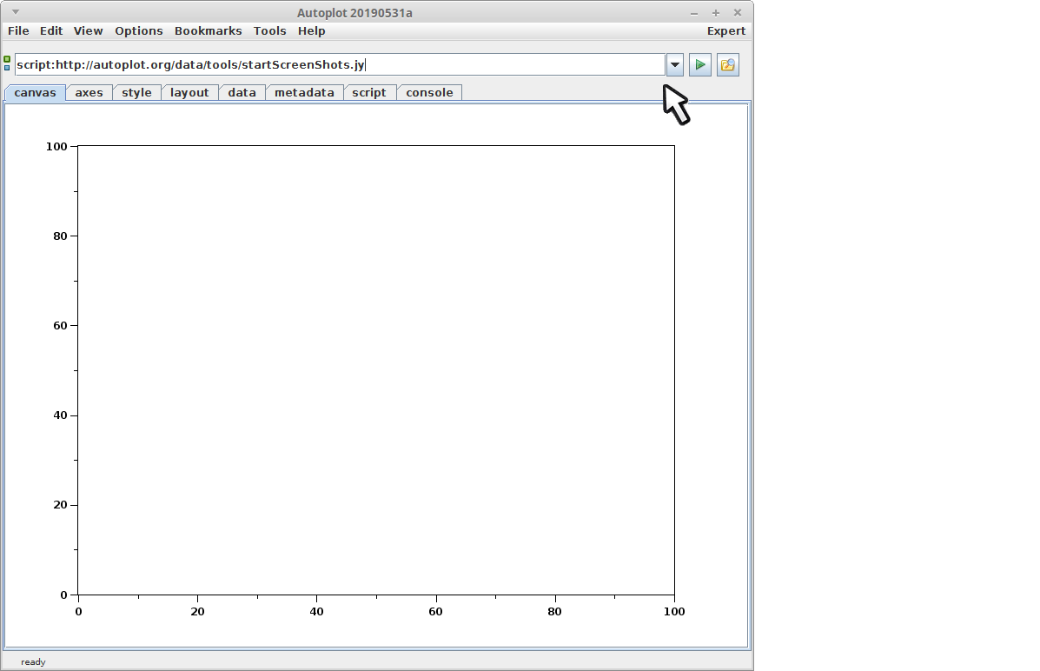Close the Autoplot window
The image size is (1040, 671).
pos(738,13)
